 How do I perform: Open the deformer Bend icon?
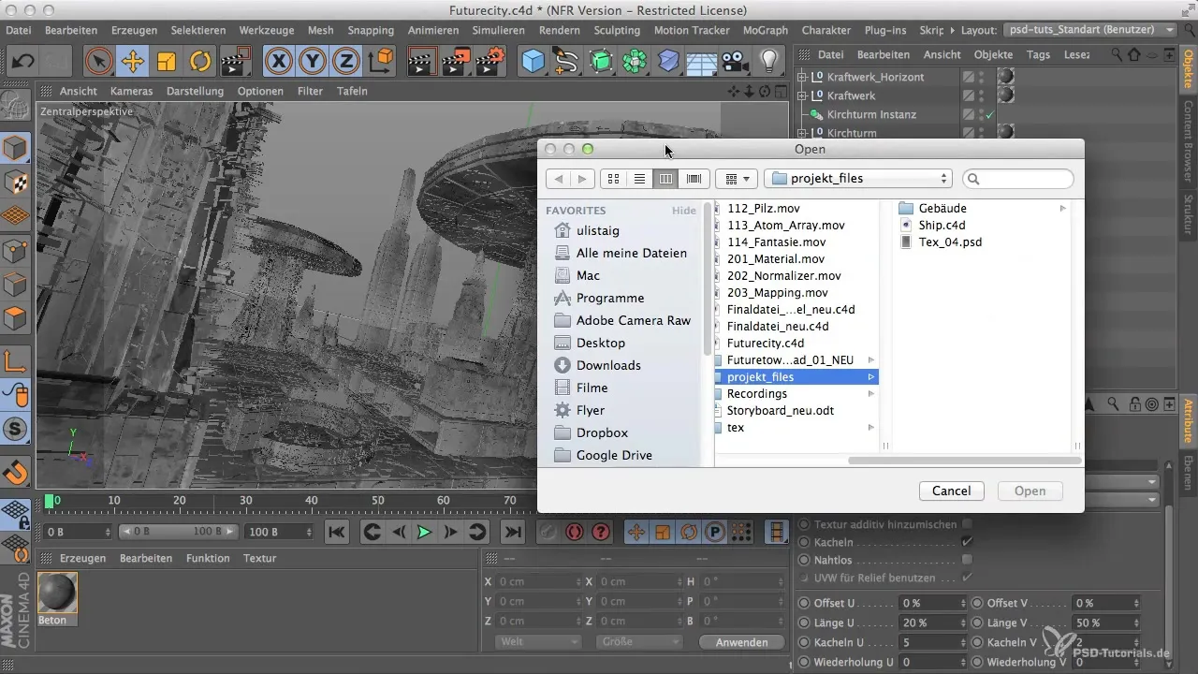point(668,62)
